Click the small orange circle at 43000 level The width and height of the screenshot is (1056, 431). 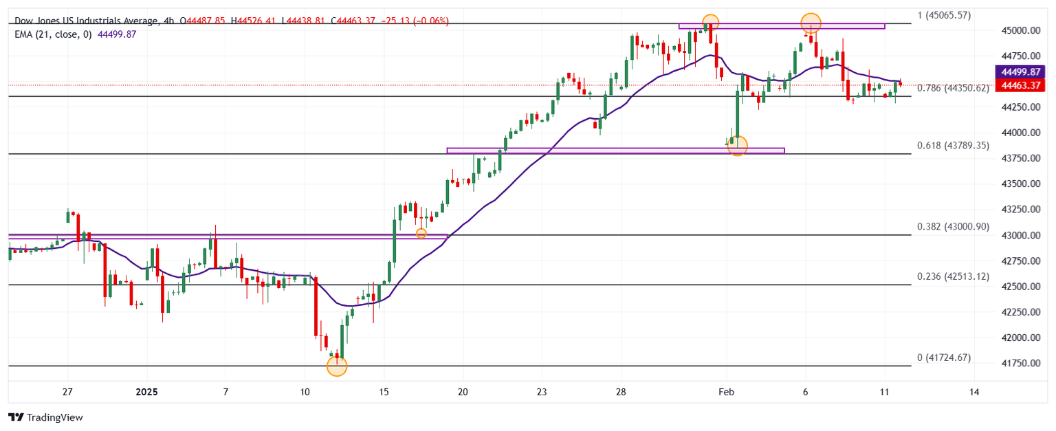coord(421,234)
